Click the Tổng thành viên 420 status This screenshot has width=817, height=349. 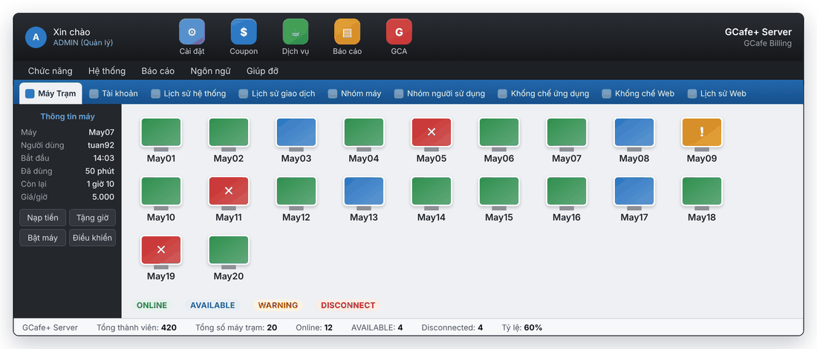(x=137, y=328)
